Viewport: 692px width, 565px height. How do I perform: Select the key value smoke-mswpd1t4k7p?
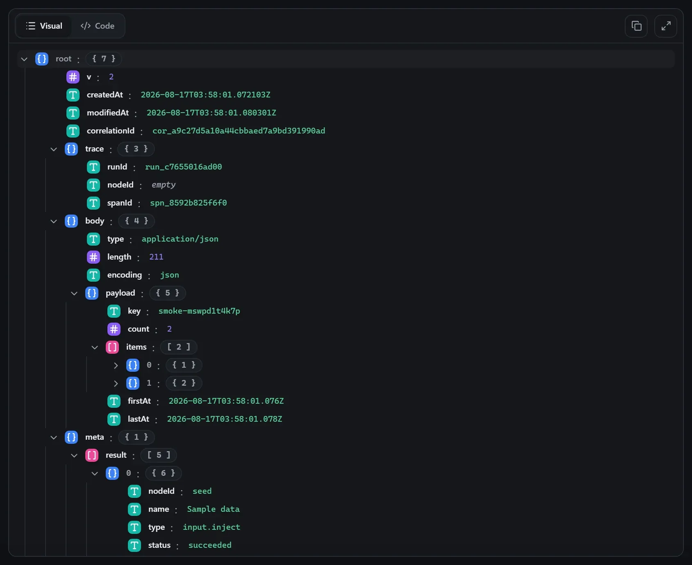tap(199, 311)
